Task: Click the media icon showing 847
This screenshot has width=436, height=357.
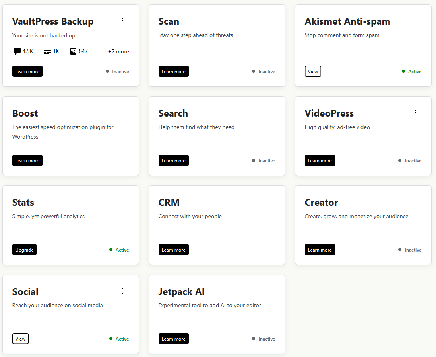Action: (x=72, y=51)
